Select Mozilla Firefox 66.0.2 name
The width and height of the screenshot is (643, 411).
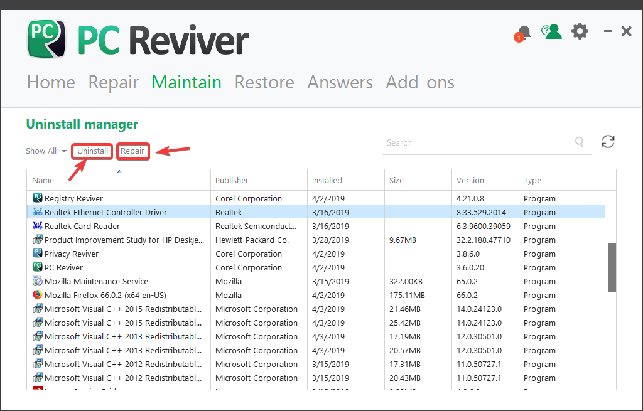coord(105,296)
